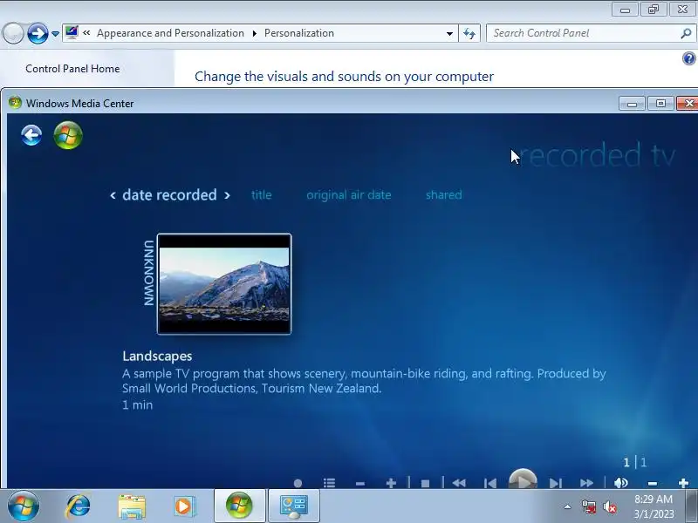This screenshot has width=698, height=523.
Task: Open the Landscapes video thumbnail
Action: [224, 284]
